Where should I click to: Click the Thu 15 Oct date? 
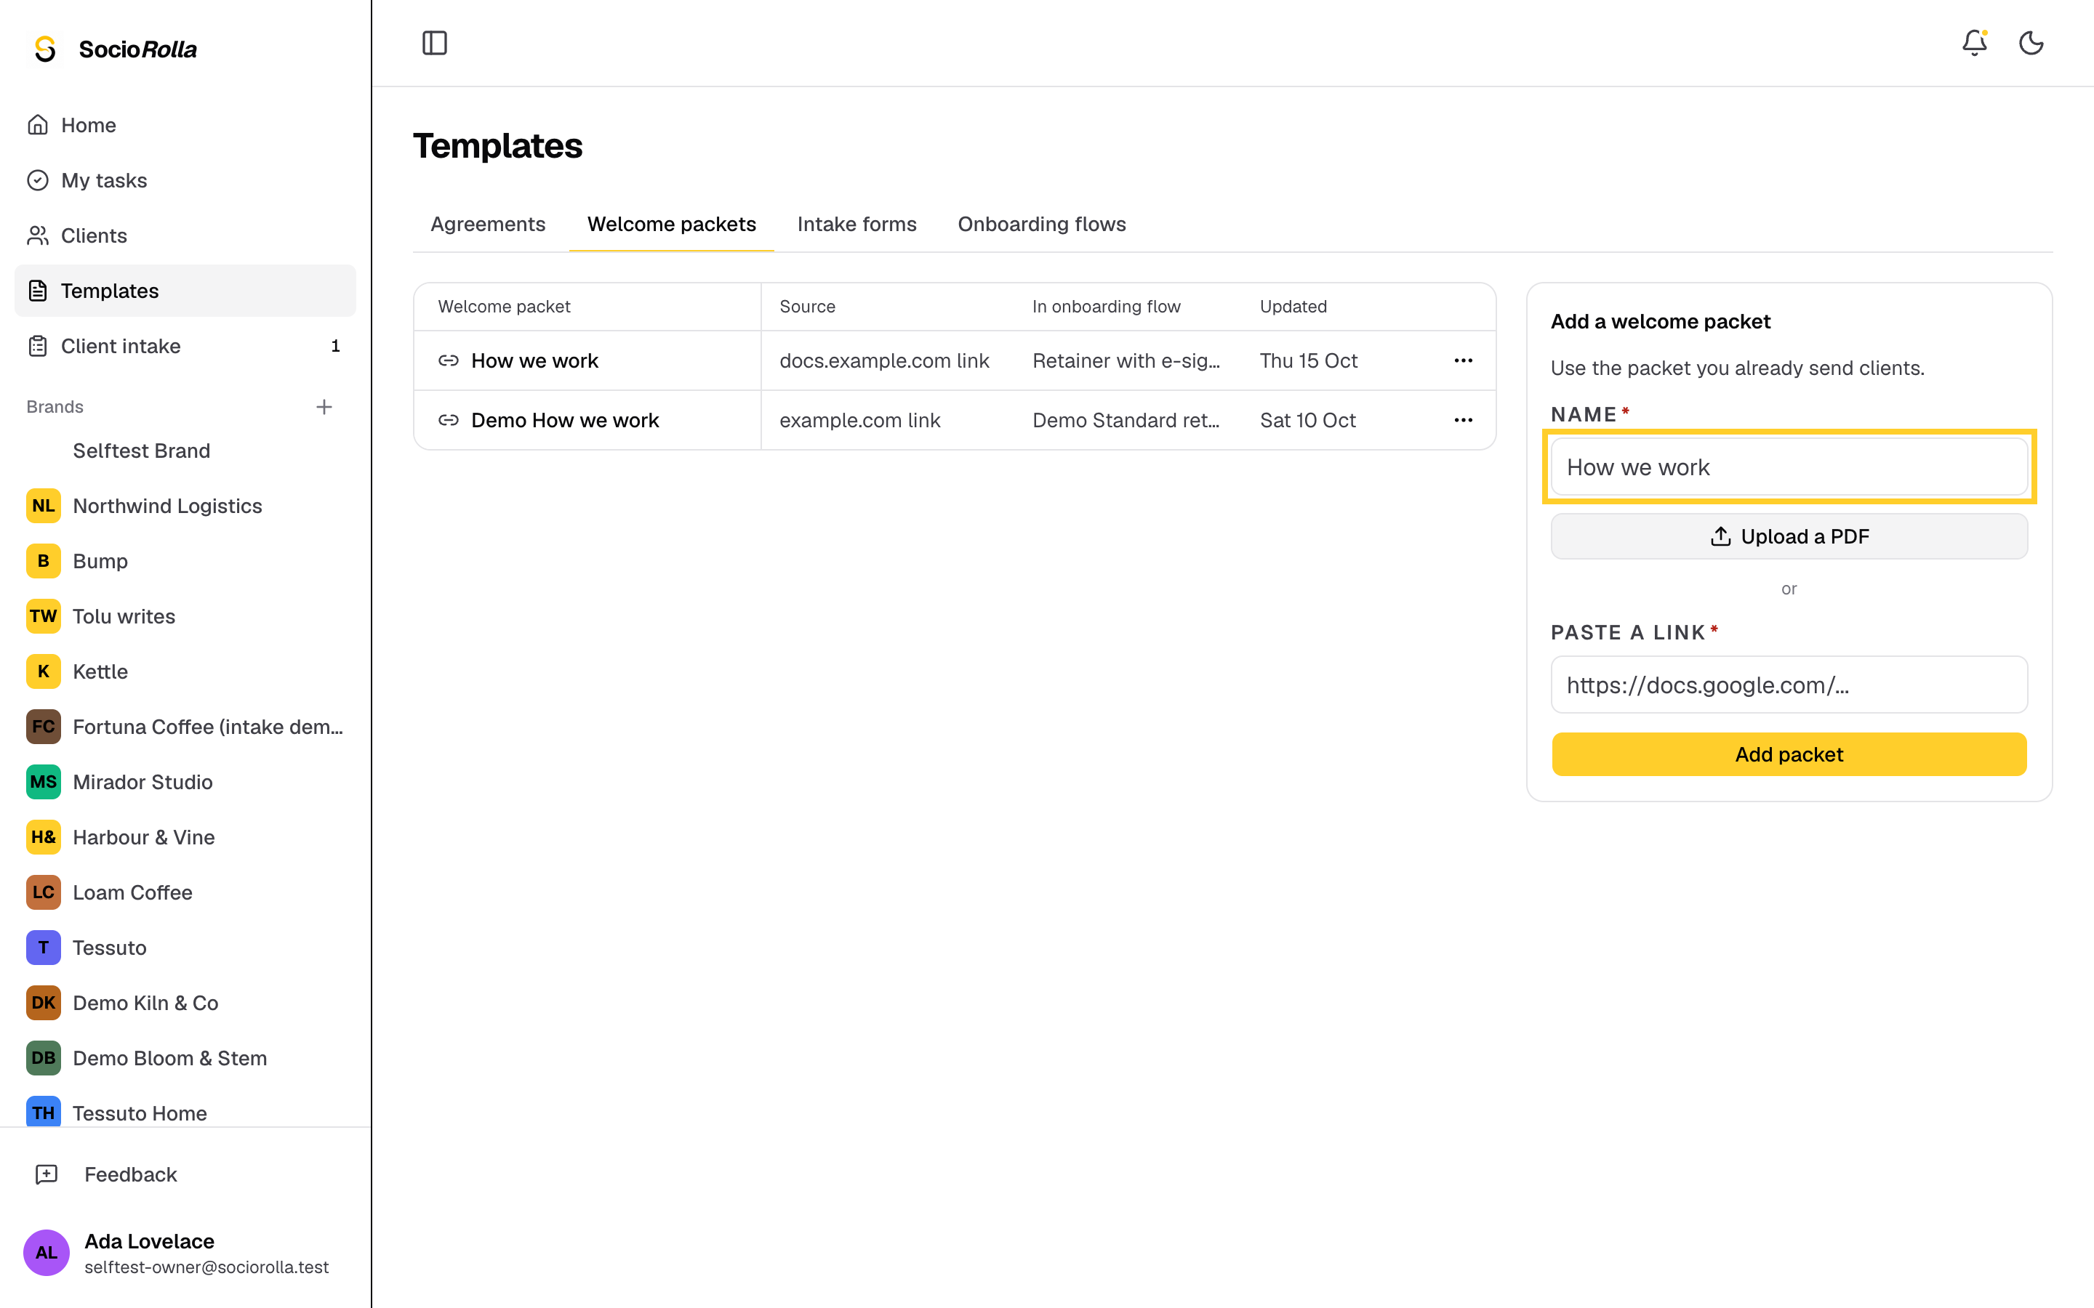pyautogui.click(x=1308, y=360)
